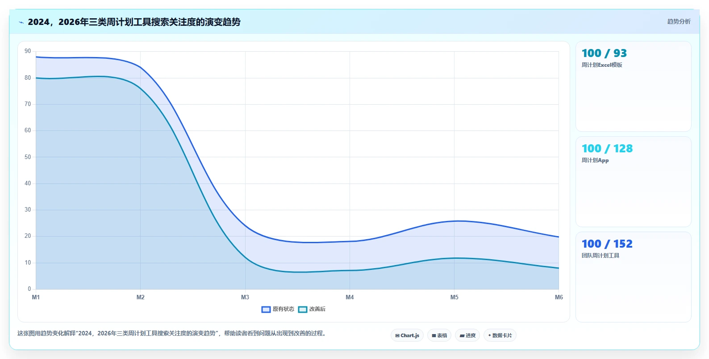The image size is (709, 359).
Task: Open the 周计划App card showing 100 / 128
Action: point(633,182)
